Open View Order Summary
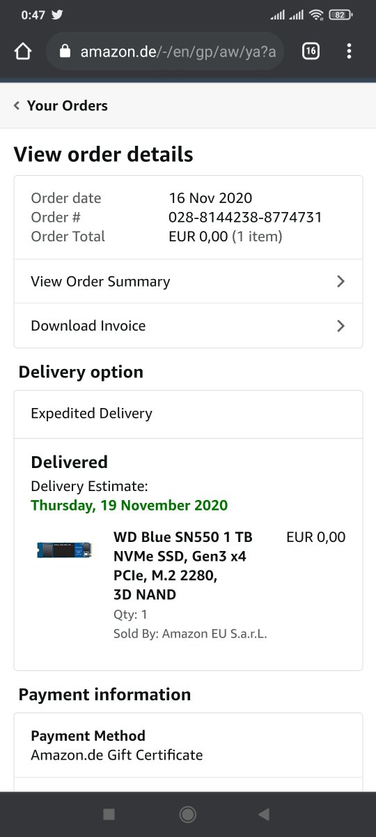This screenshot has width=376, height=837. point(188,282)
